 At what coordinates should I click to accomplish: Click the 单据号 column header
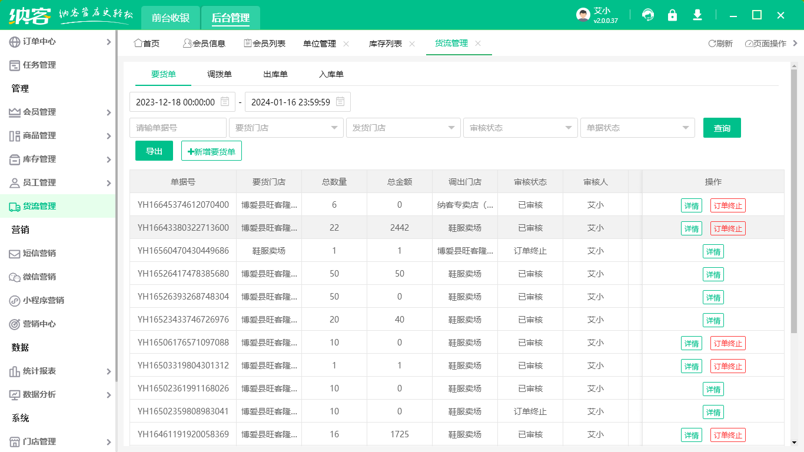[x=183, y=182]
